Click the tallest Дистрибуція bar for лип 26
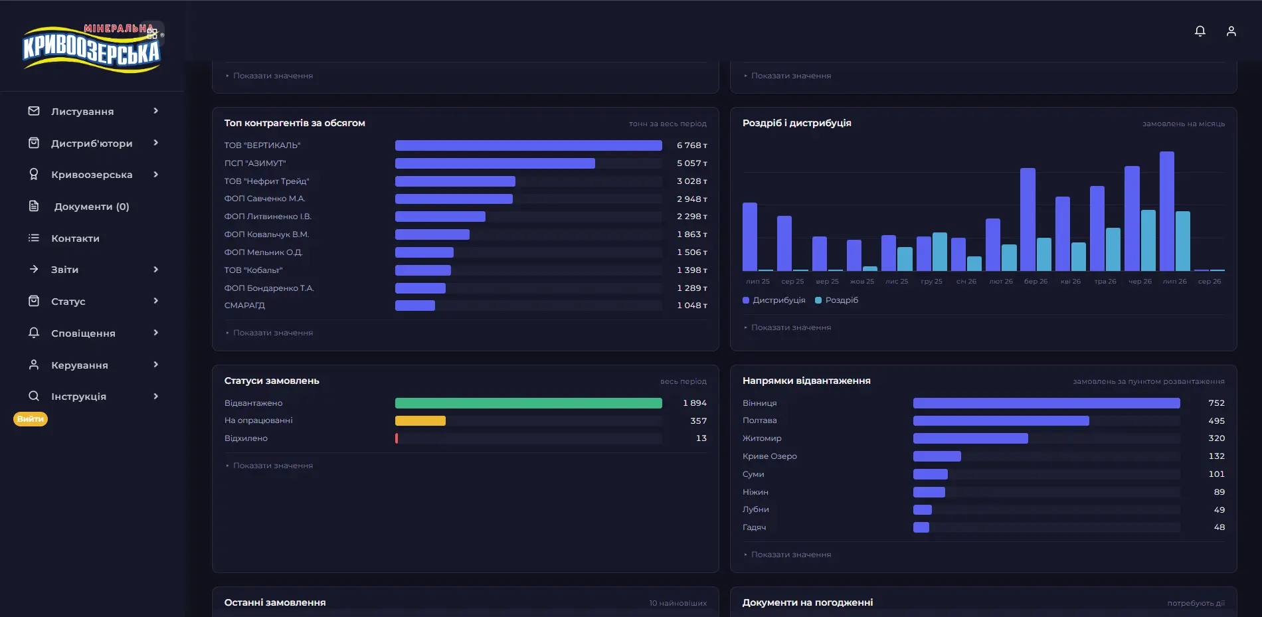Viewport: 1262px width, 617px height. 1167,211
